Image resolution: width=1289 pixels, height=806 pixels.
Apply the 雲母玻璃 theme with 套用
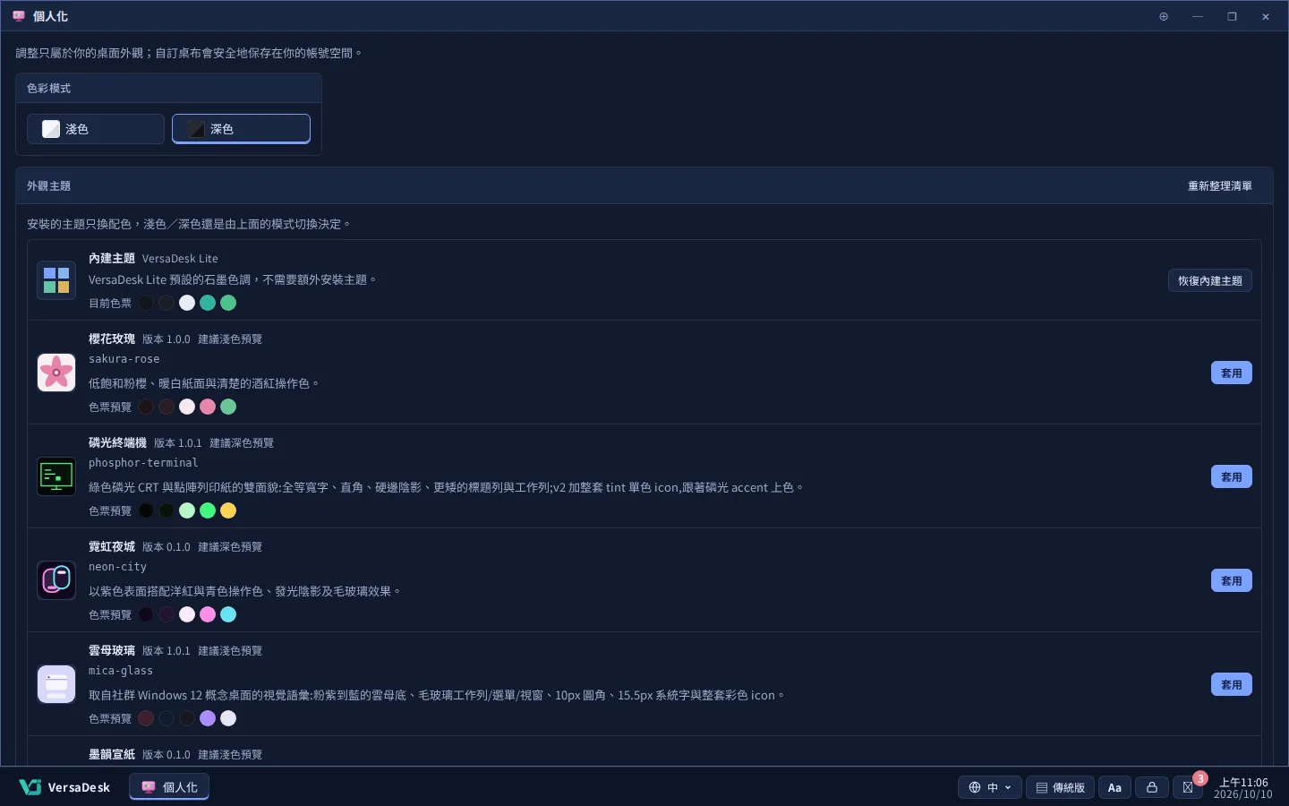pos(1232,684)
